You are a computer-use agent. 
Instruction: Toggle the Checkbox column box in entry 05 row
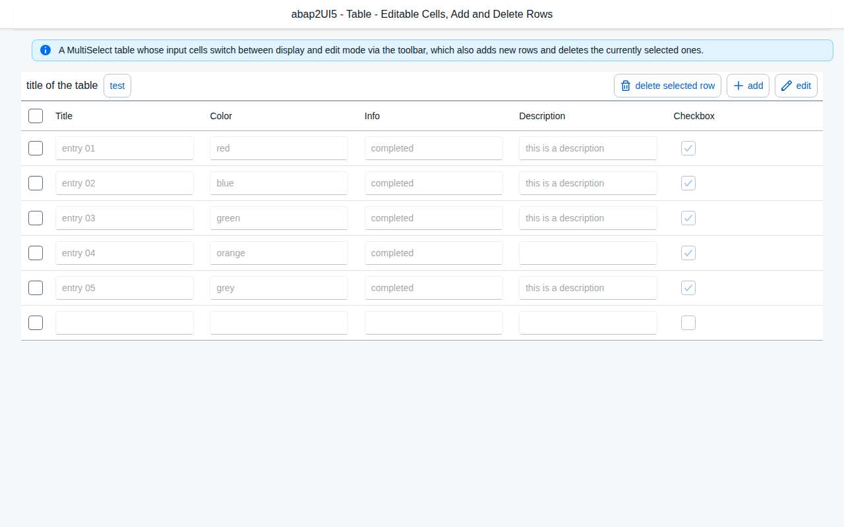[x=688, y=288]
